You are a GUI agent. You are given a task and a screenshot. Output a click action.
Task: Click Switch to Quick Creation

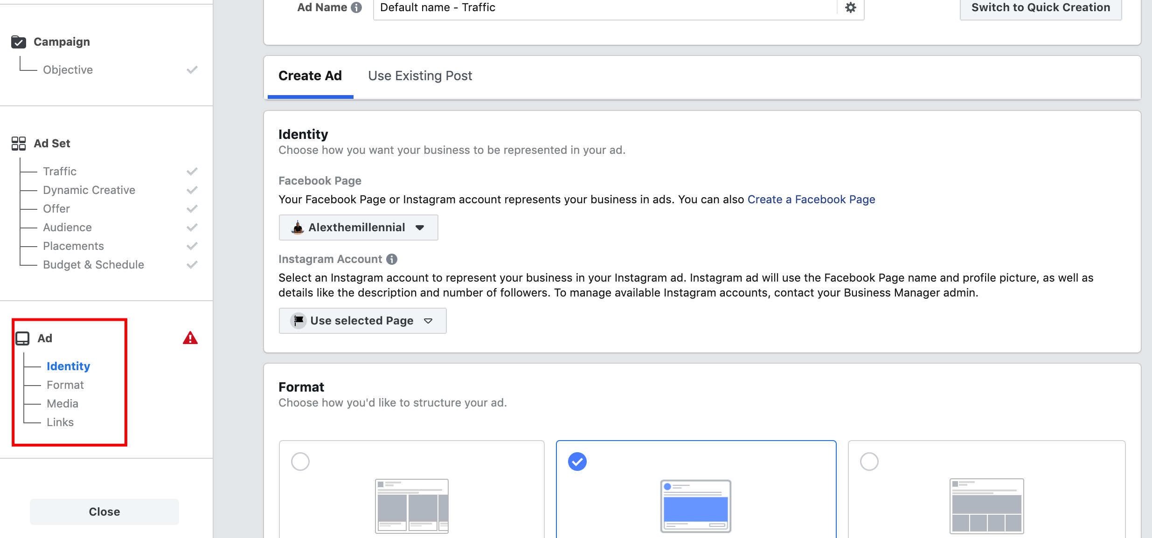[x=1040, y=7]
